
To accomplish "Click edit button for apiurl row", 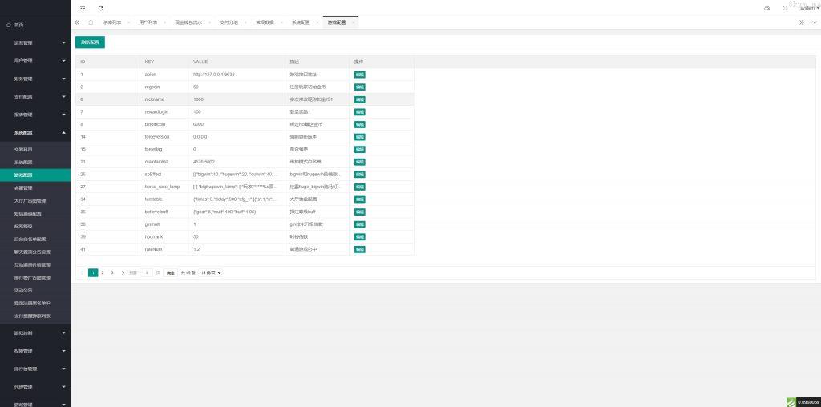I will click(x=360, y=75).
